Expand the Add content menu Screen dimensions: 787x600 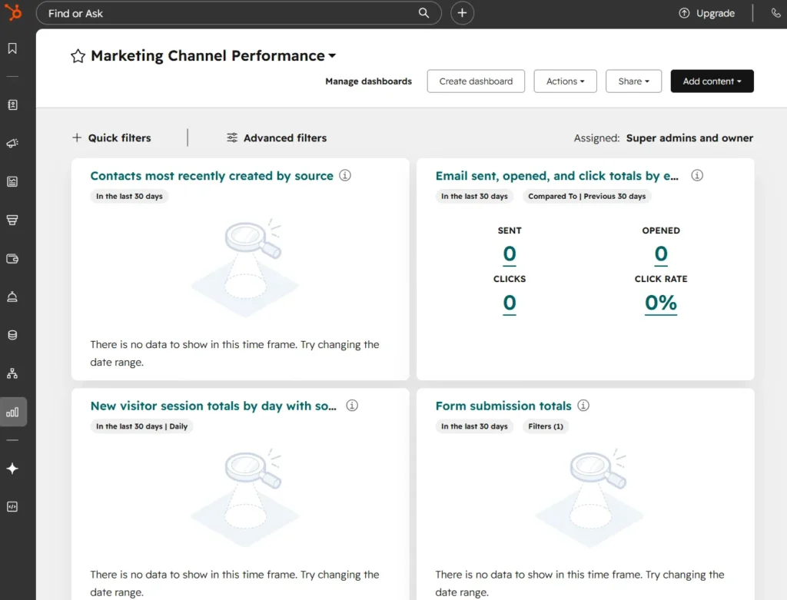[712, 81]
